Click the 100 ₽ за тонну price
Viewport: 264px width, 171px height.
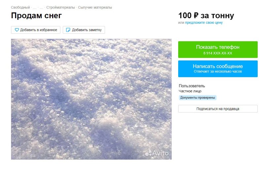pos(206,16)
